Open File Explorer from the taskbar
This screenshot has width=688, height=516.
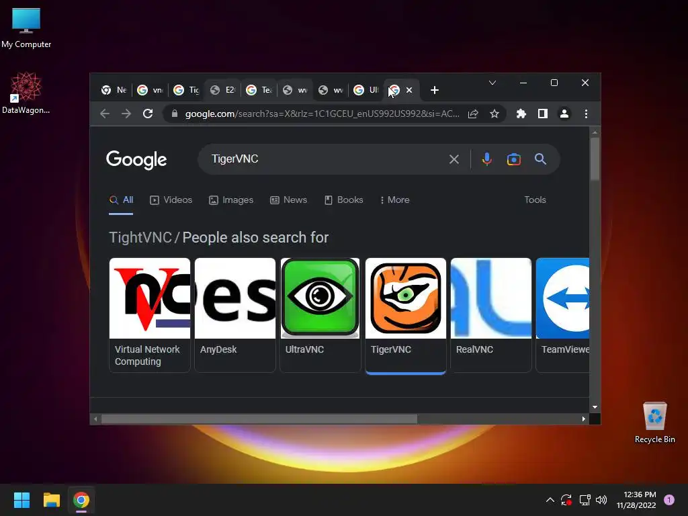[51, 500]
